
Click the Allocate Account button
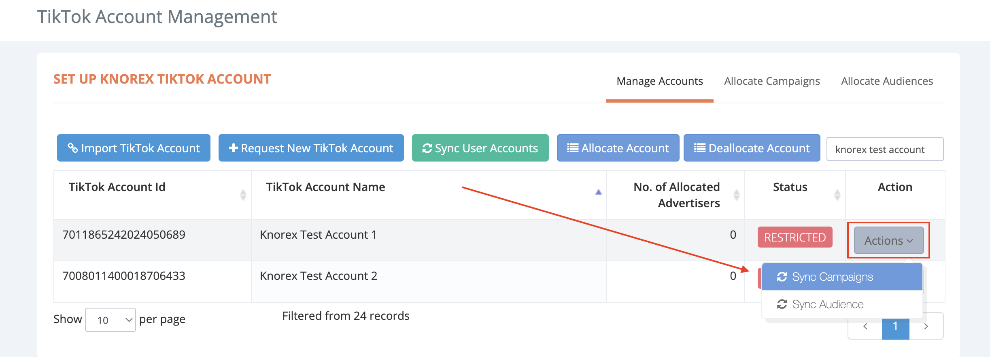coord(618,148)
